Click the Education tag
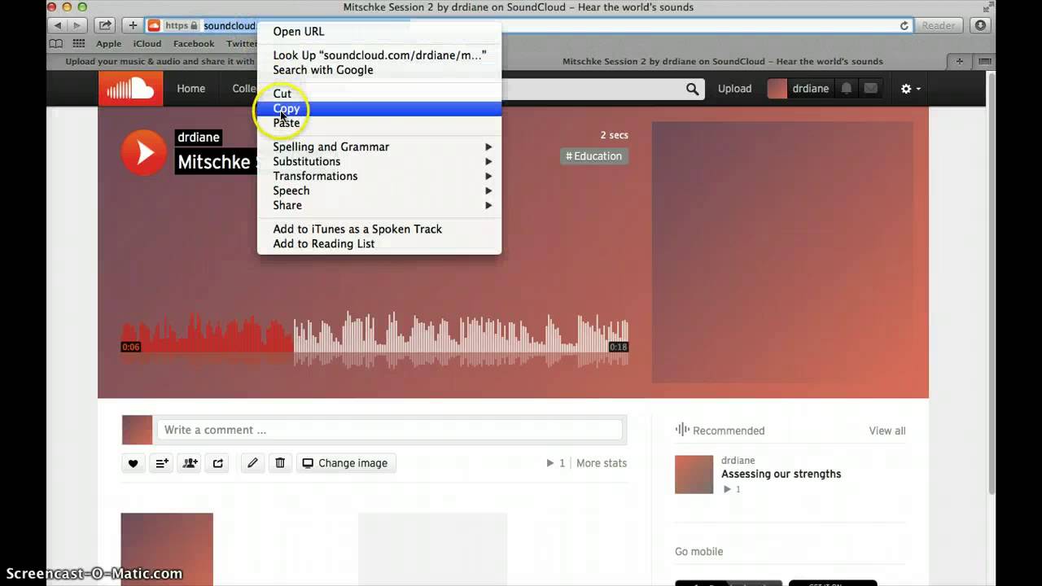The image size is (1042, 586). (593, 155)
